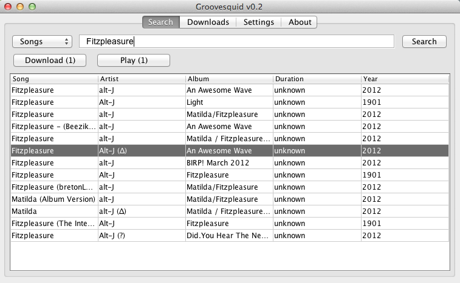The width and height of the screenshot is (460, 283).
Task: Click the Search button beside the field
Action: pos(424,42)
